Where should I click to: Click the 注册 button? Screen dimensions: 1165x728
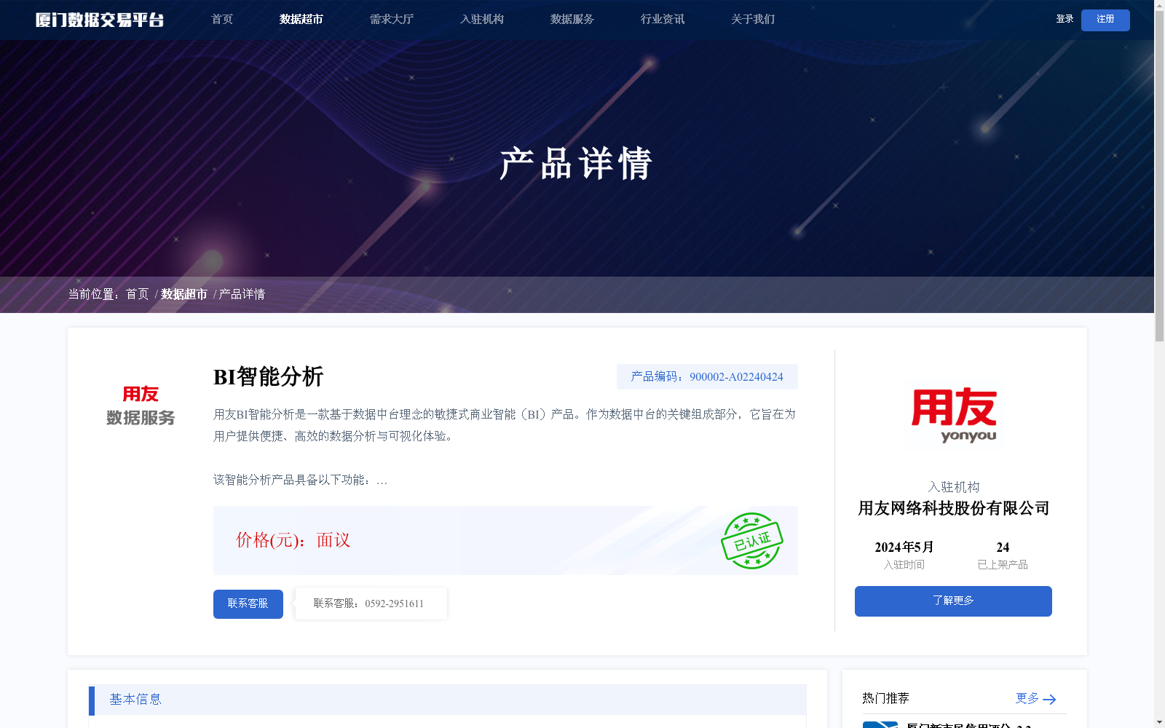point(1105,20)
